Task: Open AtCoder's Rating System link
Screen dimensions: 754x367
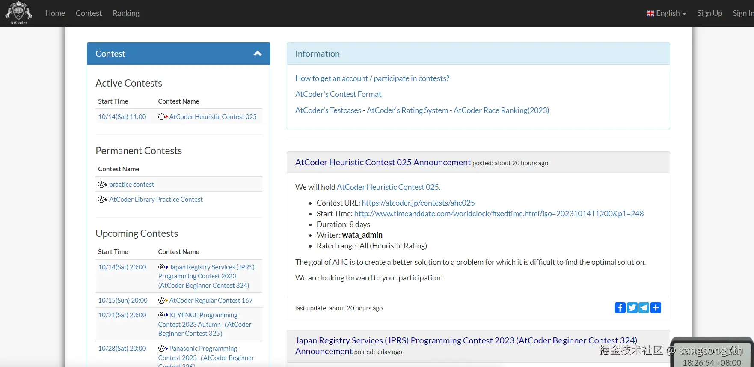Action: pos(407,110)
